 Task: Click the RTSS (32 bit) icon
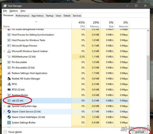point(9,90)
